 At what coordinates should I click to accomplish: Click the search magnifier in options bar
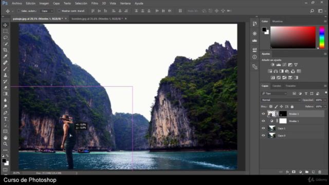point(312,11)
